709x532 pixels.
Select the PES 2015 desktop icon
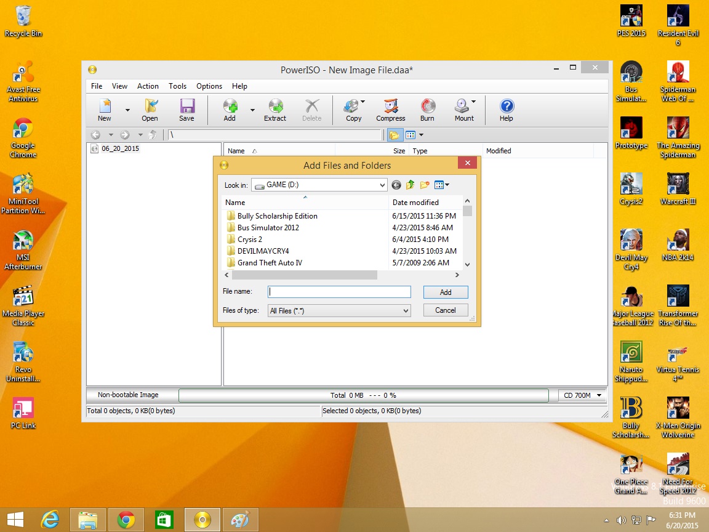pyautogui.click(x=631, y=22)
